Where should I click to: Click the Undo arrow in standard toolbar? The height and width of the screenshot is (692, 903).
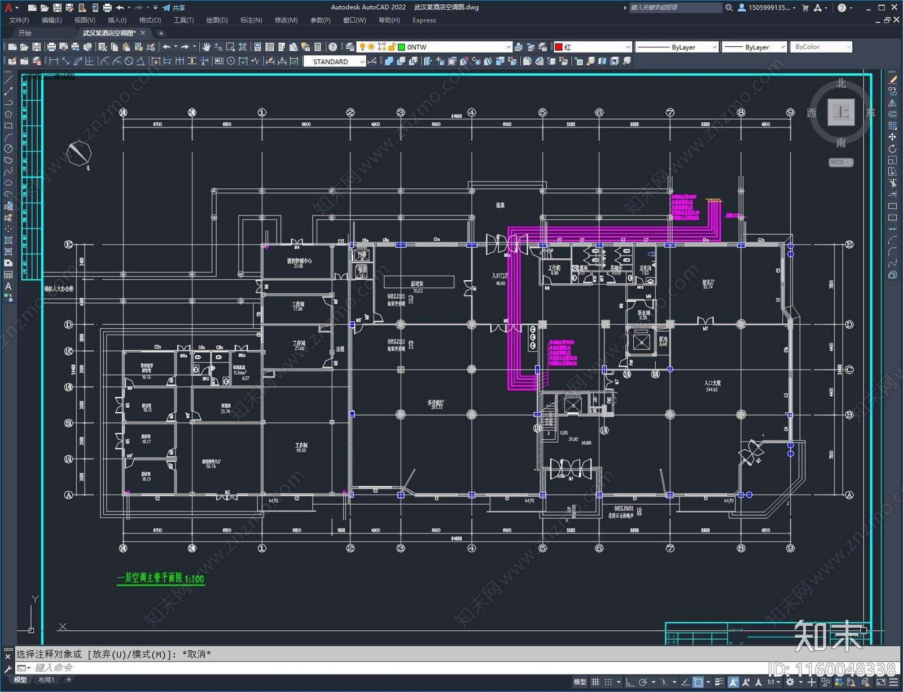166,47
